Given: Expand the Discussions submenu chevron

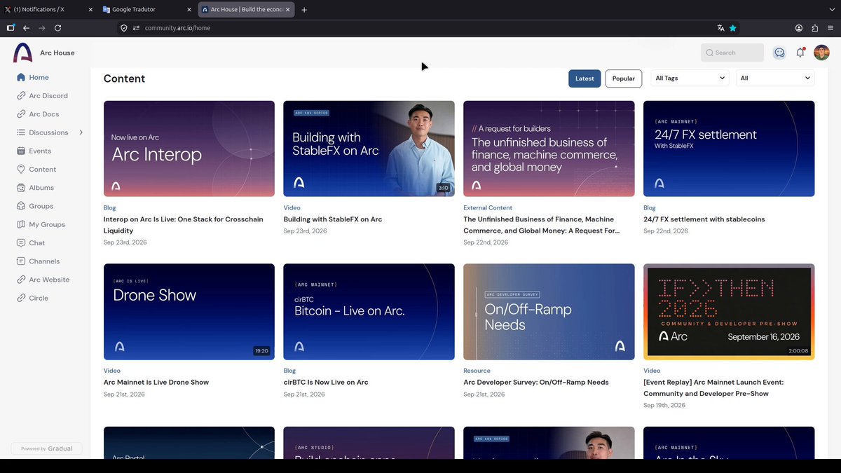Looking at the screenshot, I should pyautogui.click(x=81, y=132).
